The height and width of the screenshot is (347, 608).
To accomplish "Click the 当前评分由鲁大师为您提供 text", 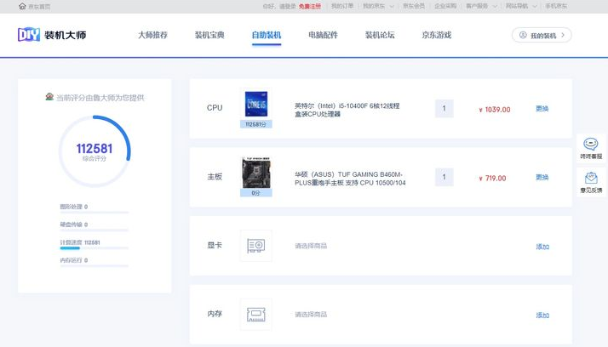I will (x=100, y=98).
